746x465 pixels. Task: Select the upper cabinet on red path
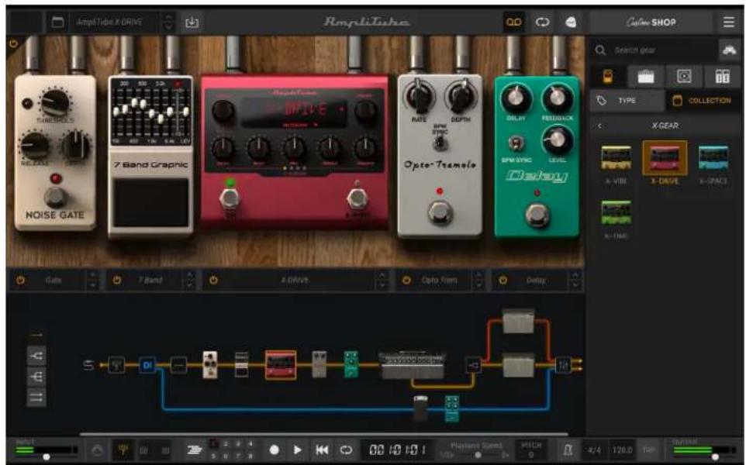tap(518, 321)
